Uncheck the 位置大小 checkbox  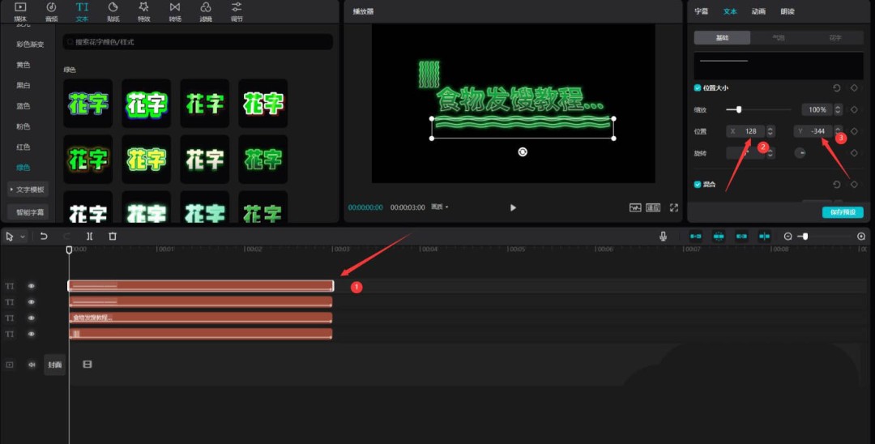click(698, 88)
